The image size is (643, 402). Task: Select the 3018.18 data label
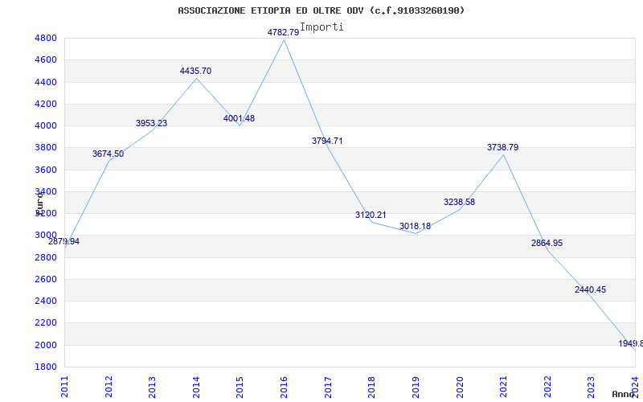(x=415, y=226)
